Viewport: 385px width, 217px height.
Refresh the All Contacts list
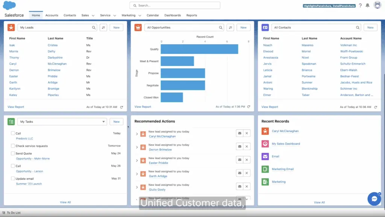tap(376, 107)
